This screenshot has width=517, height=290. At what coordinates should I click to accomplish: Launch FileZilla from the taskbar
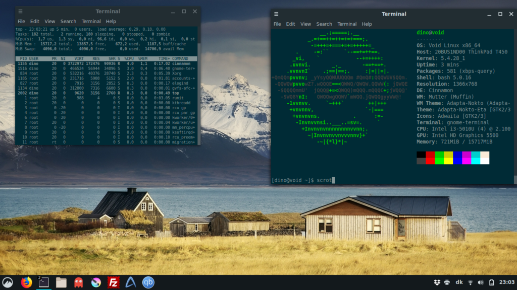[113, 282]
